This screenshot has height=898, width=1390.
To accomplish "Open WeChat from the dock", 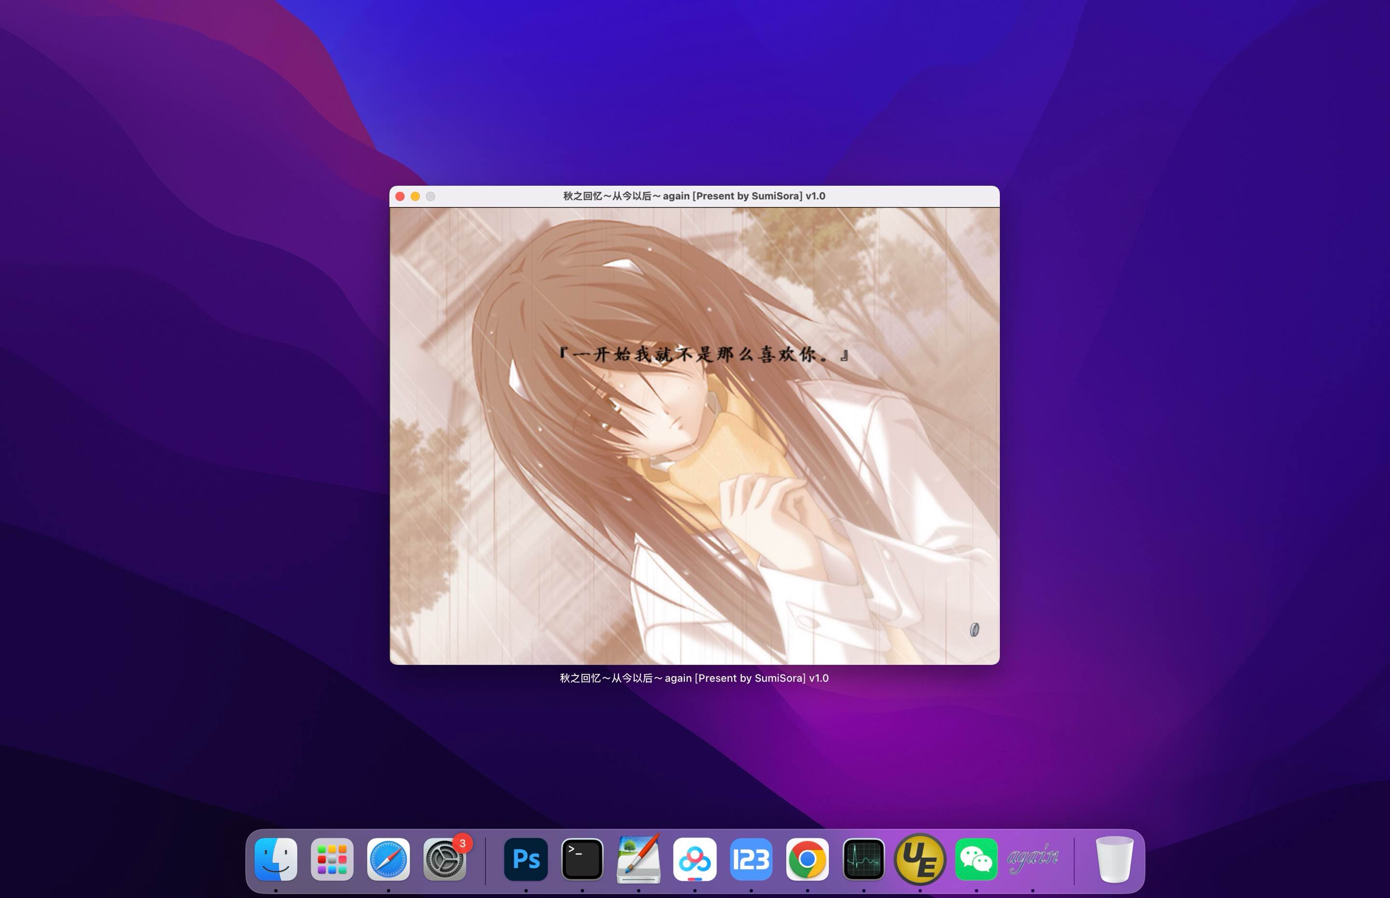I will [x=976, y=859].
